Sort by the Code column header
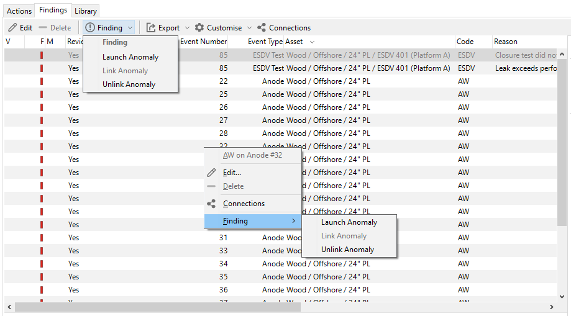 [465, 42]
